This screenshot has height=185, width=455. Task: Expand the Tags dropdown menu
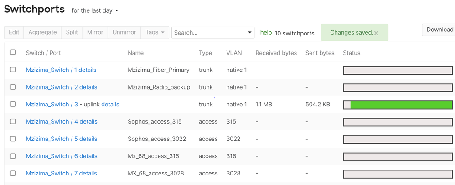point(155,32)
